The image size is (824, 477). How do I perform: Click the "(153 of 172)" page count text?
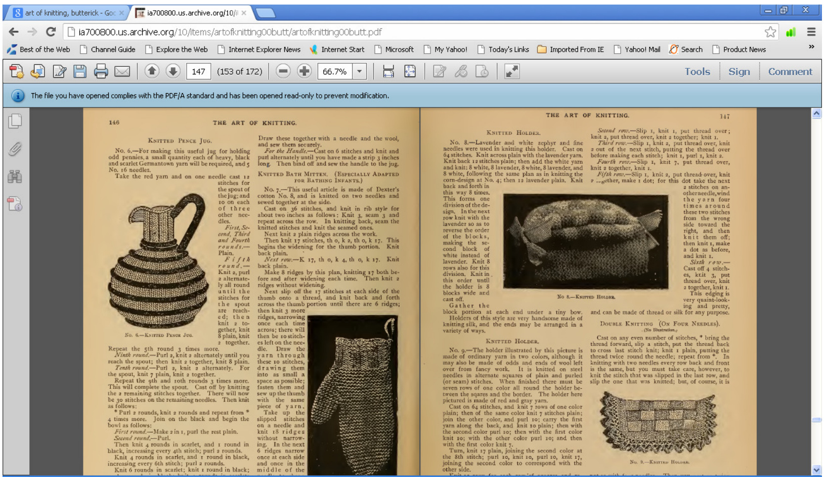click(240, 71)
